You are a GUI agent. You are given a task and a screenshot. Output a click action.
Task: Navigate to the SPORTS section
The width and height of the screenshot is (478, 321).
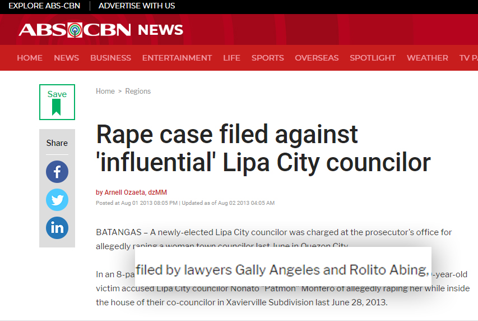tap(267, 58)
